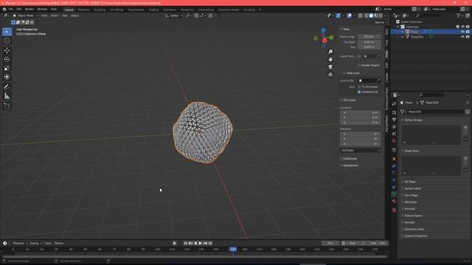The width and height of the screenshot is (472, 265).
Task: Select the Cursor tool in left toolbar
Action: coord(7,40)
